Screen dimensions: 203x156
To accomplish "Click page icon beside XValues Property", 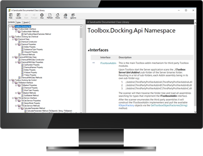I will click(x=22, y=72).
